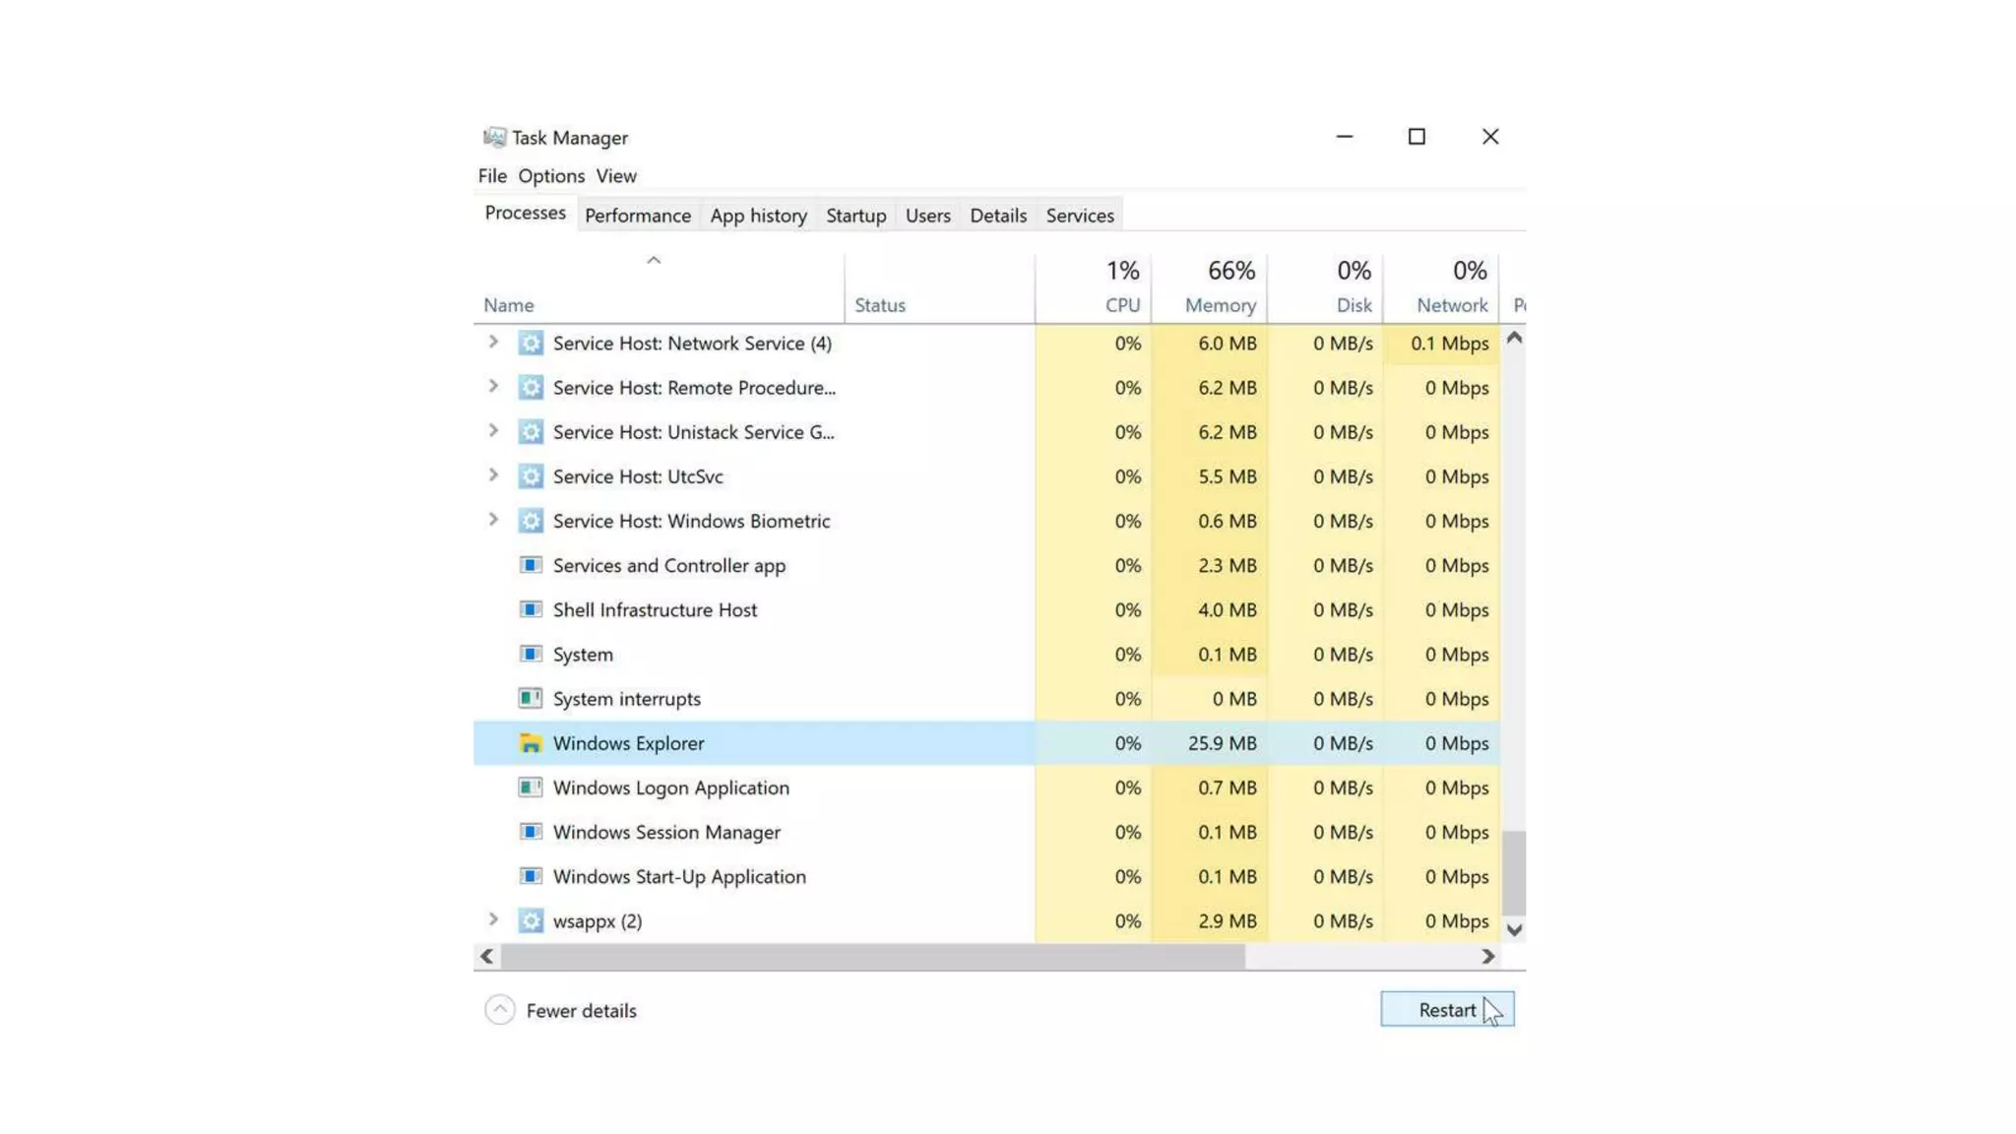Open the Startup tab
This screenshot has height=1134, width=2016.
[x=855, y=216]
